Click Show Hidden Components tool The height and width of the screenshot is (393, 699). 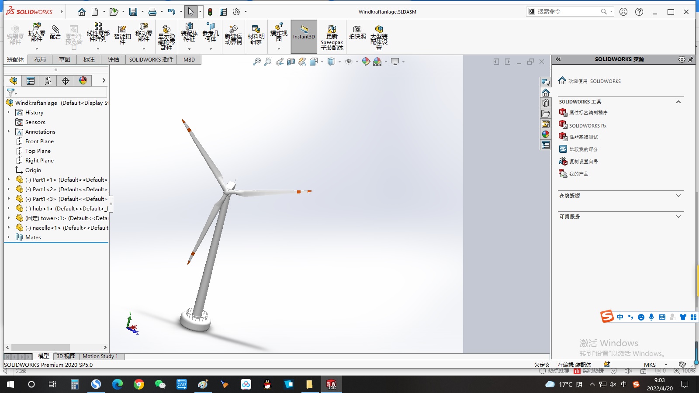click(166, 38)
